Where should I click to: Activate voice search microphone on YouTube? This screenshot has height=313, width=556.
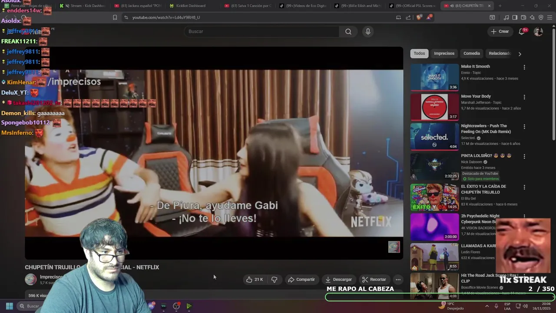[368, 31]
